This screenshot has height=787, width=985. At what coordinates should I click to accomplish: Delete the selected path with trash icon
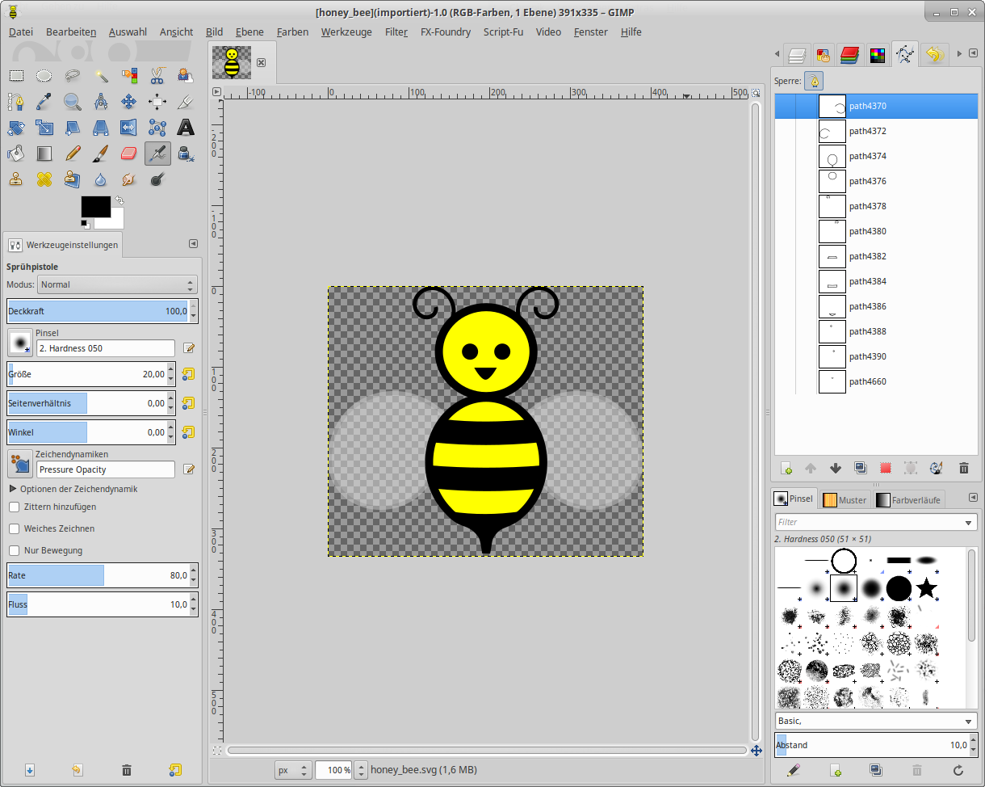click(x=963, y=468)
